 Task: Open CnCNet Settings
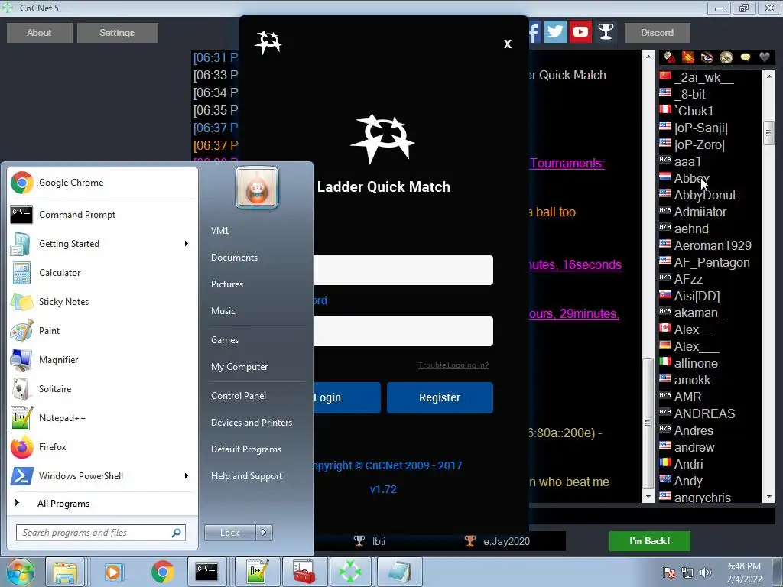click(117, 32)
